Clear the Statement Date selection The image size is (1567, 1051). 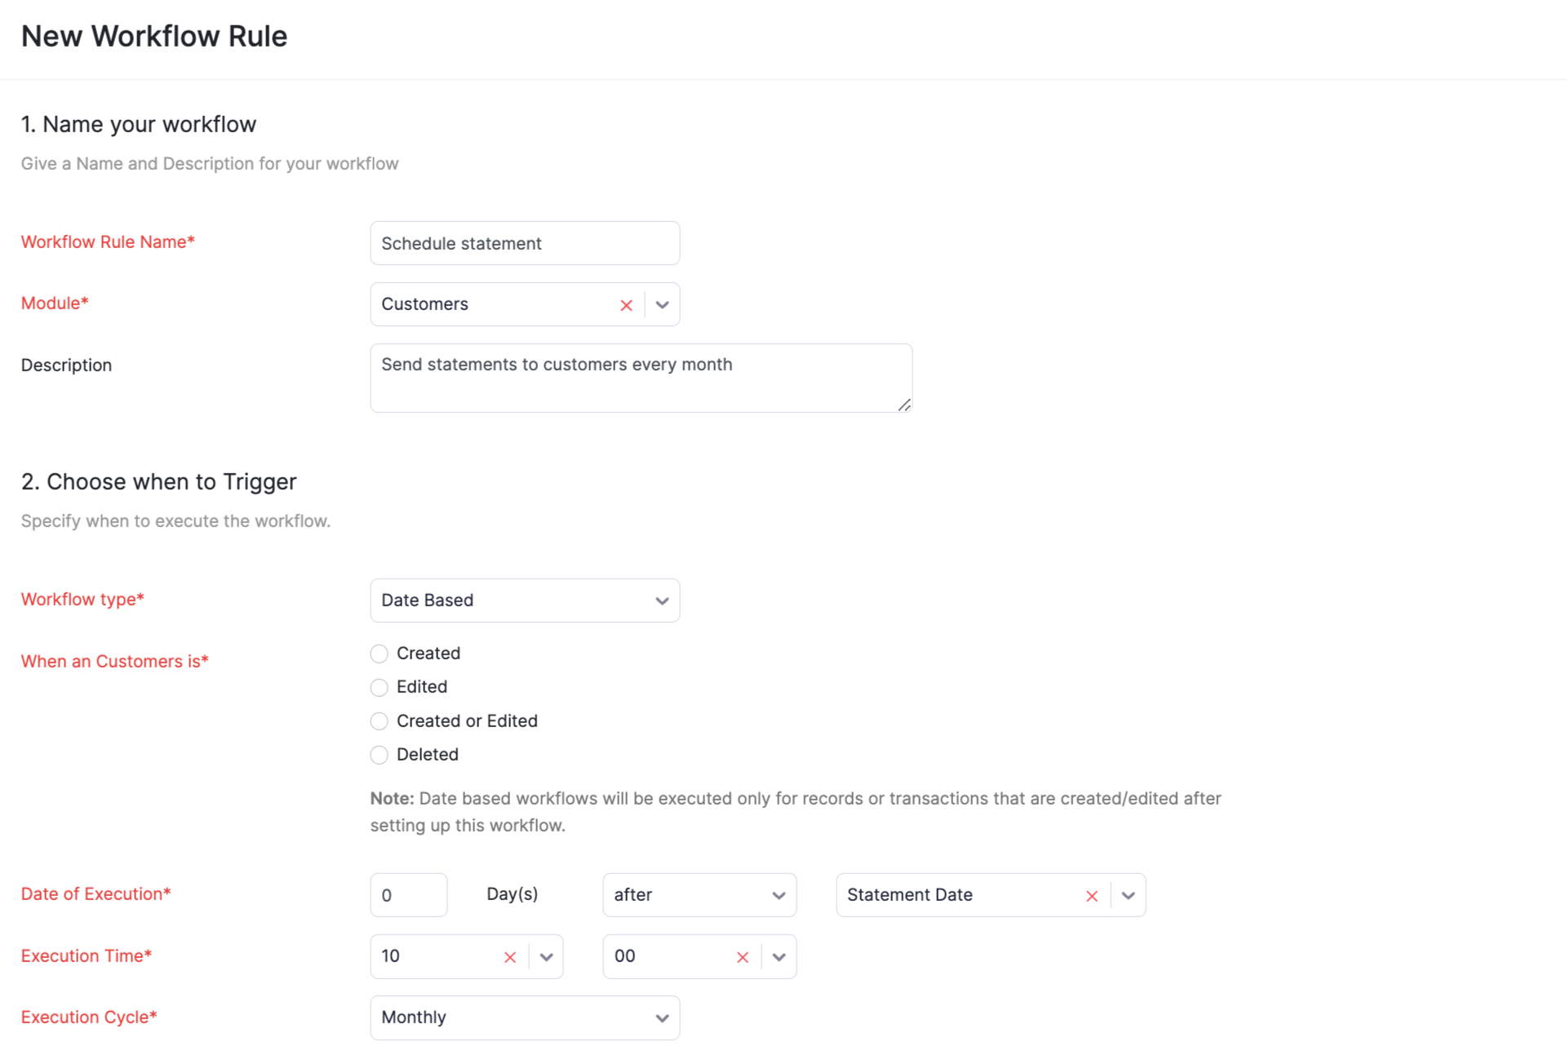pos(1091,896)
